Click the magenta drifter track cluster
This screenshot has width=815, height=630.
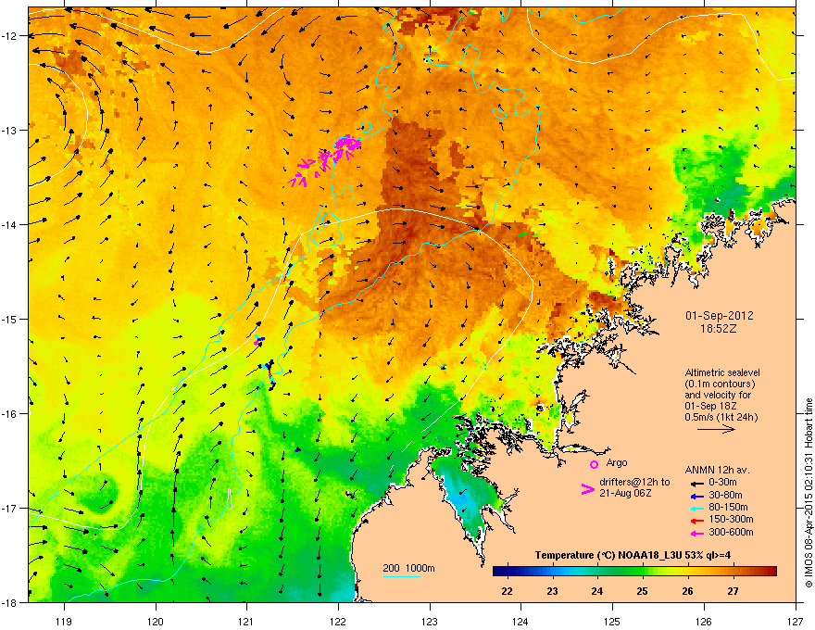point(326,159)
